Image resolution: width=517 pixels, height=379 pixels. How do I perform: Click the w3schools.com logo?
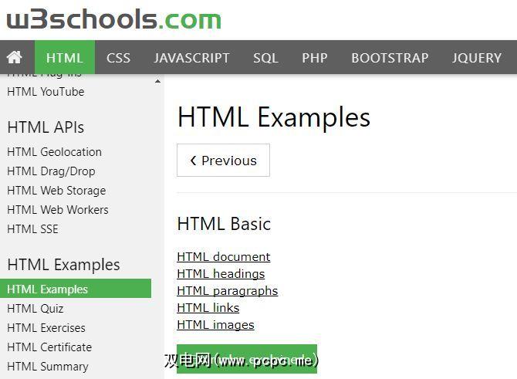(113, 19)
